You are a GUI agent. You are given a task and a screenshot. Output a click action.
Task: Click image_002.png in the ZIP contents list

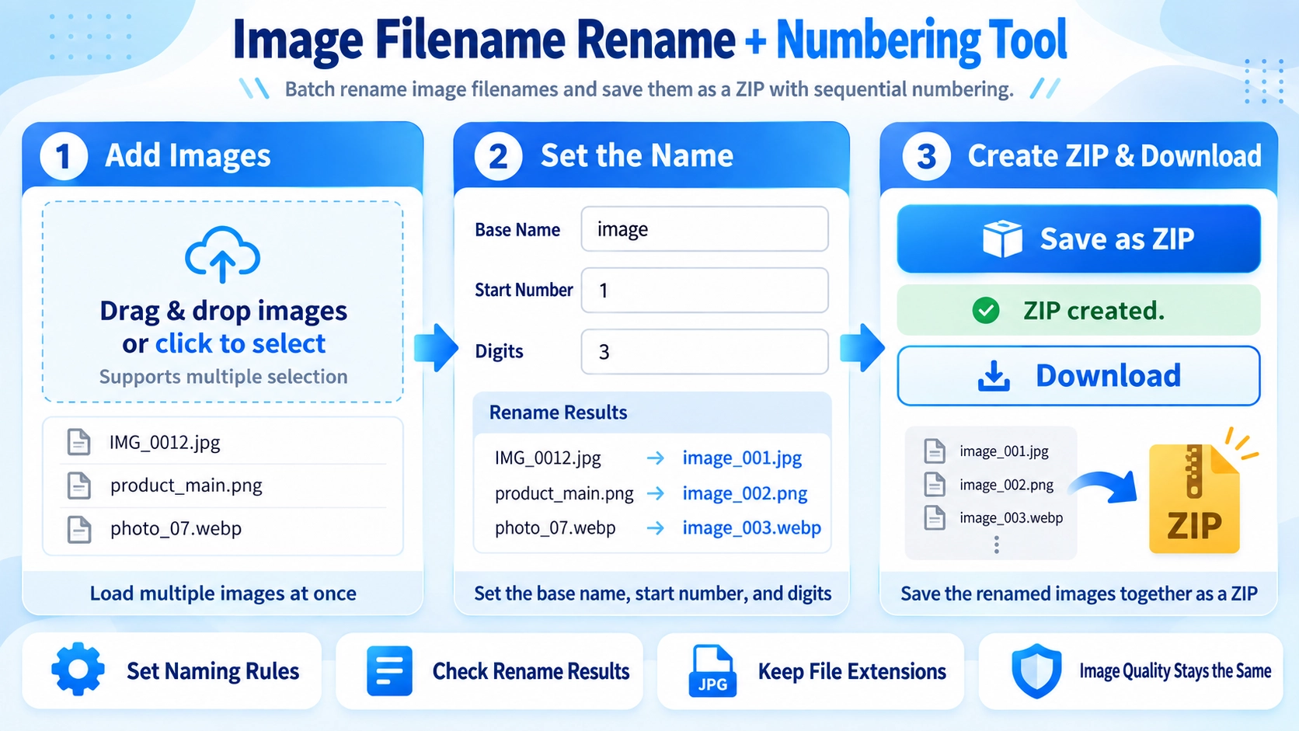pyautogui.click(x=1006, y=485)
